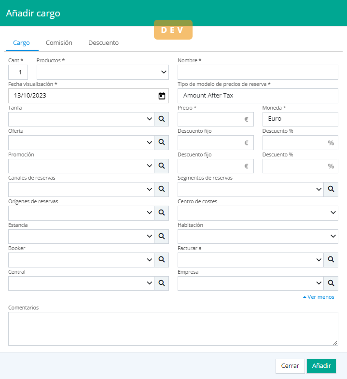Search Booker using the magnifier icon
This screenshot has width=347, height=379.
tap(162, 260)
